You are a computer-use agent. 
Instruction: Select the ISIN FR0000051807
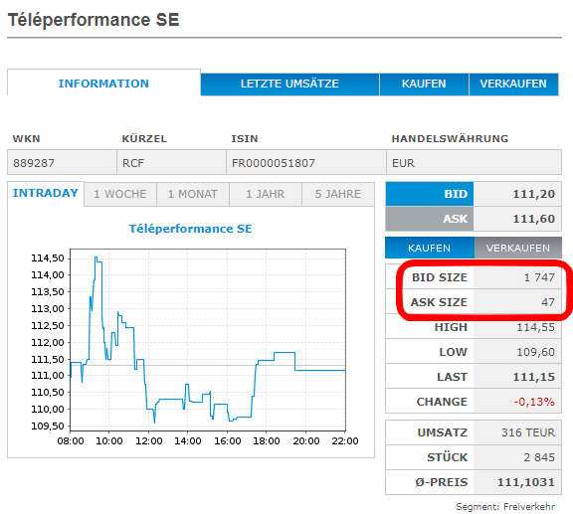pyautogui.click(x=274, y=163)
